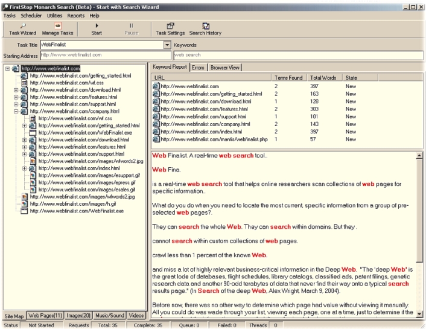Image resolution: width=426 pixels, height=329 pixels.
Task: Open the Search History toolbar icon
Action: click(x=206, y=26)
